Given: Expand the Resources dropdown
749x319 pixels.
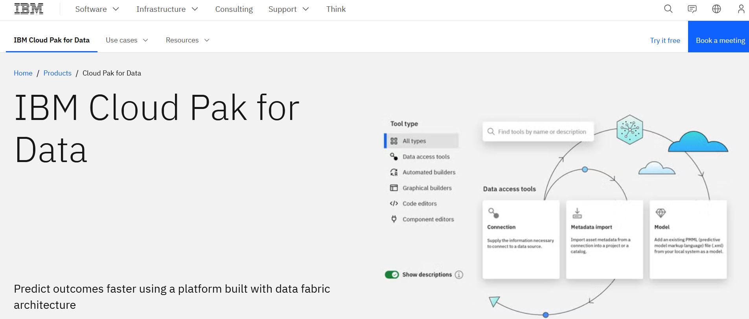Looking at the screenshot, I should coord(188,40).
